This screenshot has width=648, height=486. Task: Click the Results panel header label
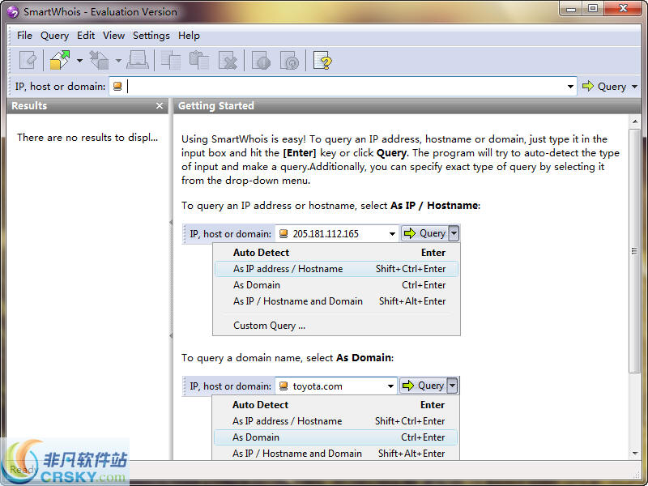point(29,106)
